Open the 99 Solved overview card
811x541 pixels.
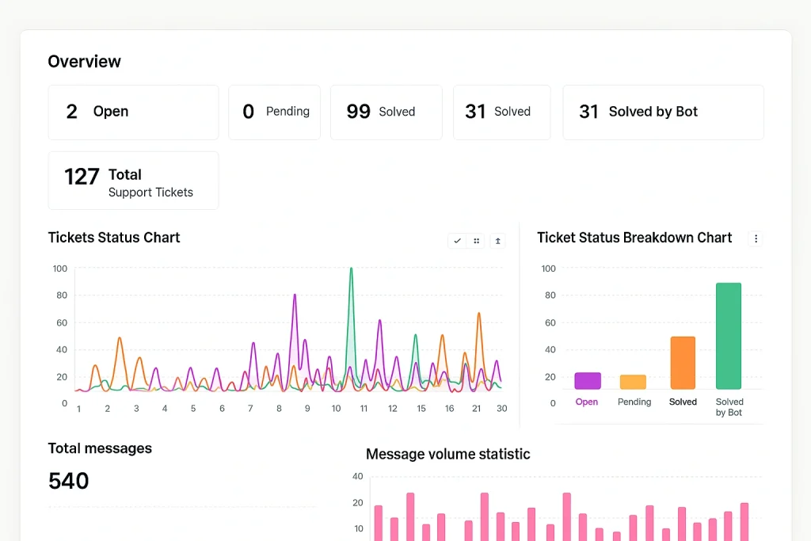click(386, 112)
